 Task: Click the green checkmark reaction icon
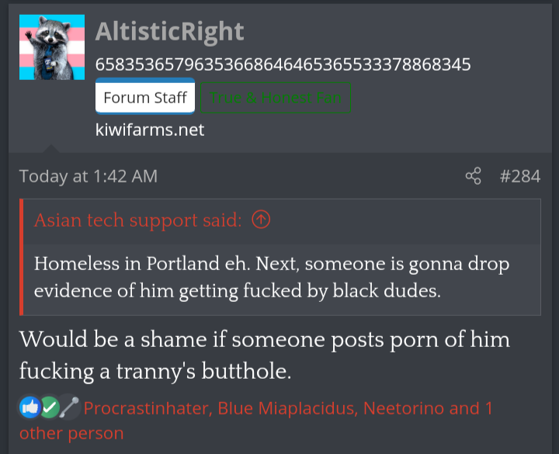point(50,407)
